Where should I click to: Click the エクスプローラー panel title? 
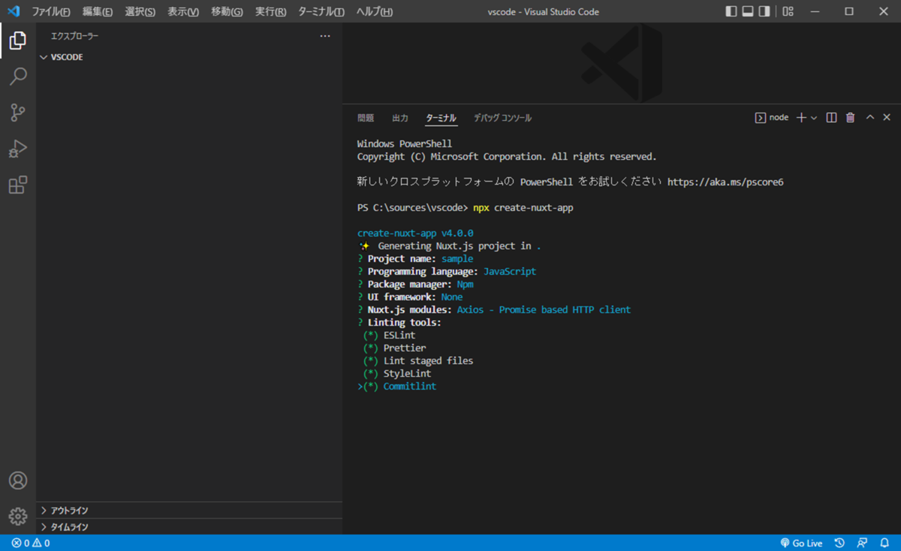point(74,36)
